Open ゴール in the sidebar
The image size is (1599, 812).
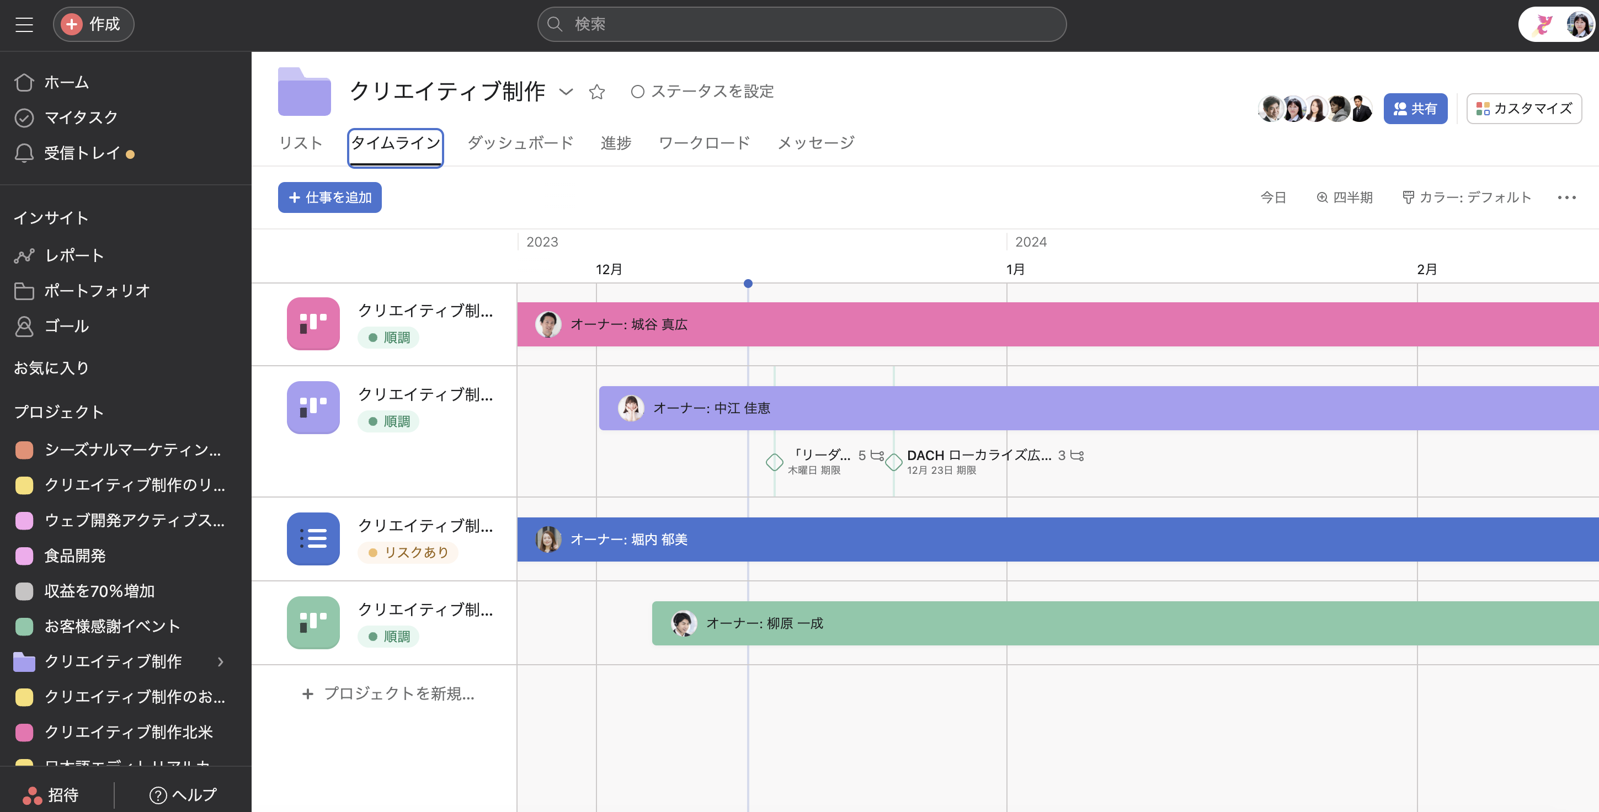point(66,326)
